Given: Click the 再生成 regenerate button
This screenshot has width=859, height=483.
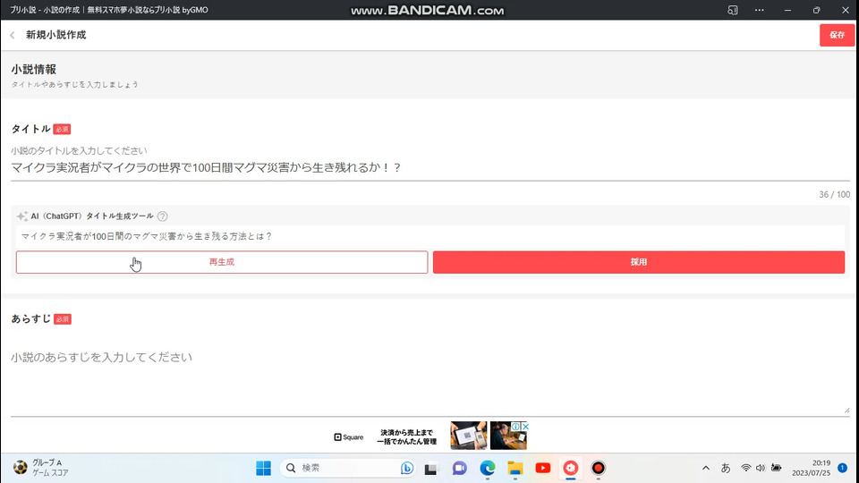Looking at the screenshot, I should pyautogui.click(x=222, y=262).
